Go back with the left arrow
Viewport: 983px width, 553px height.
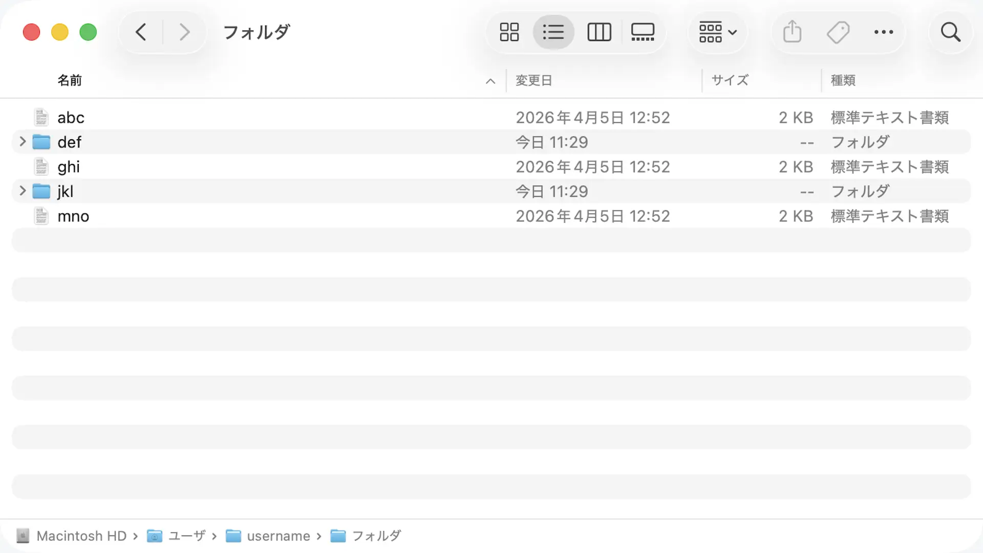(x=141, y=32)
